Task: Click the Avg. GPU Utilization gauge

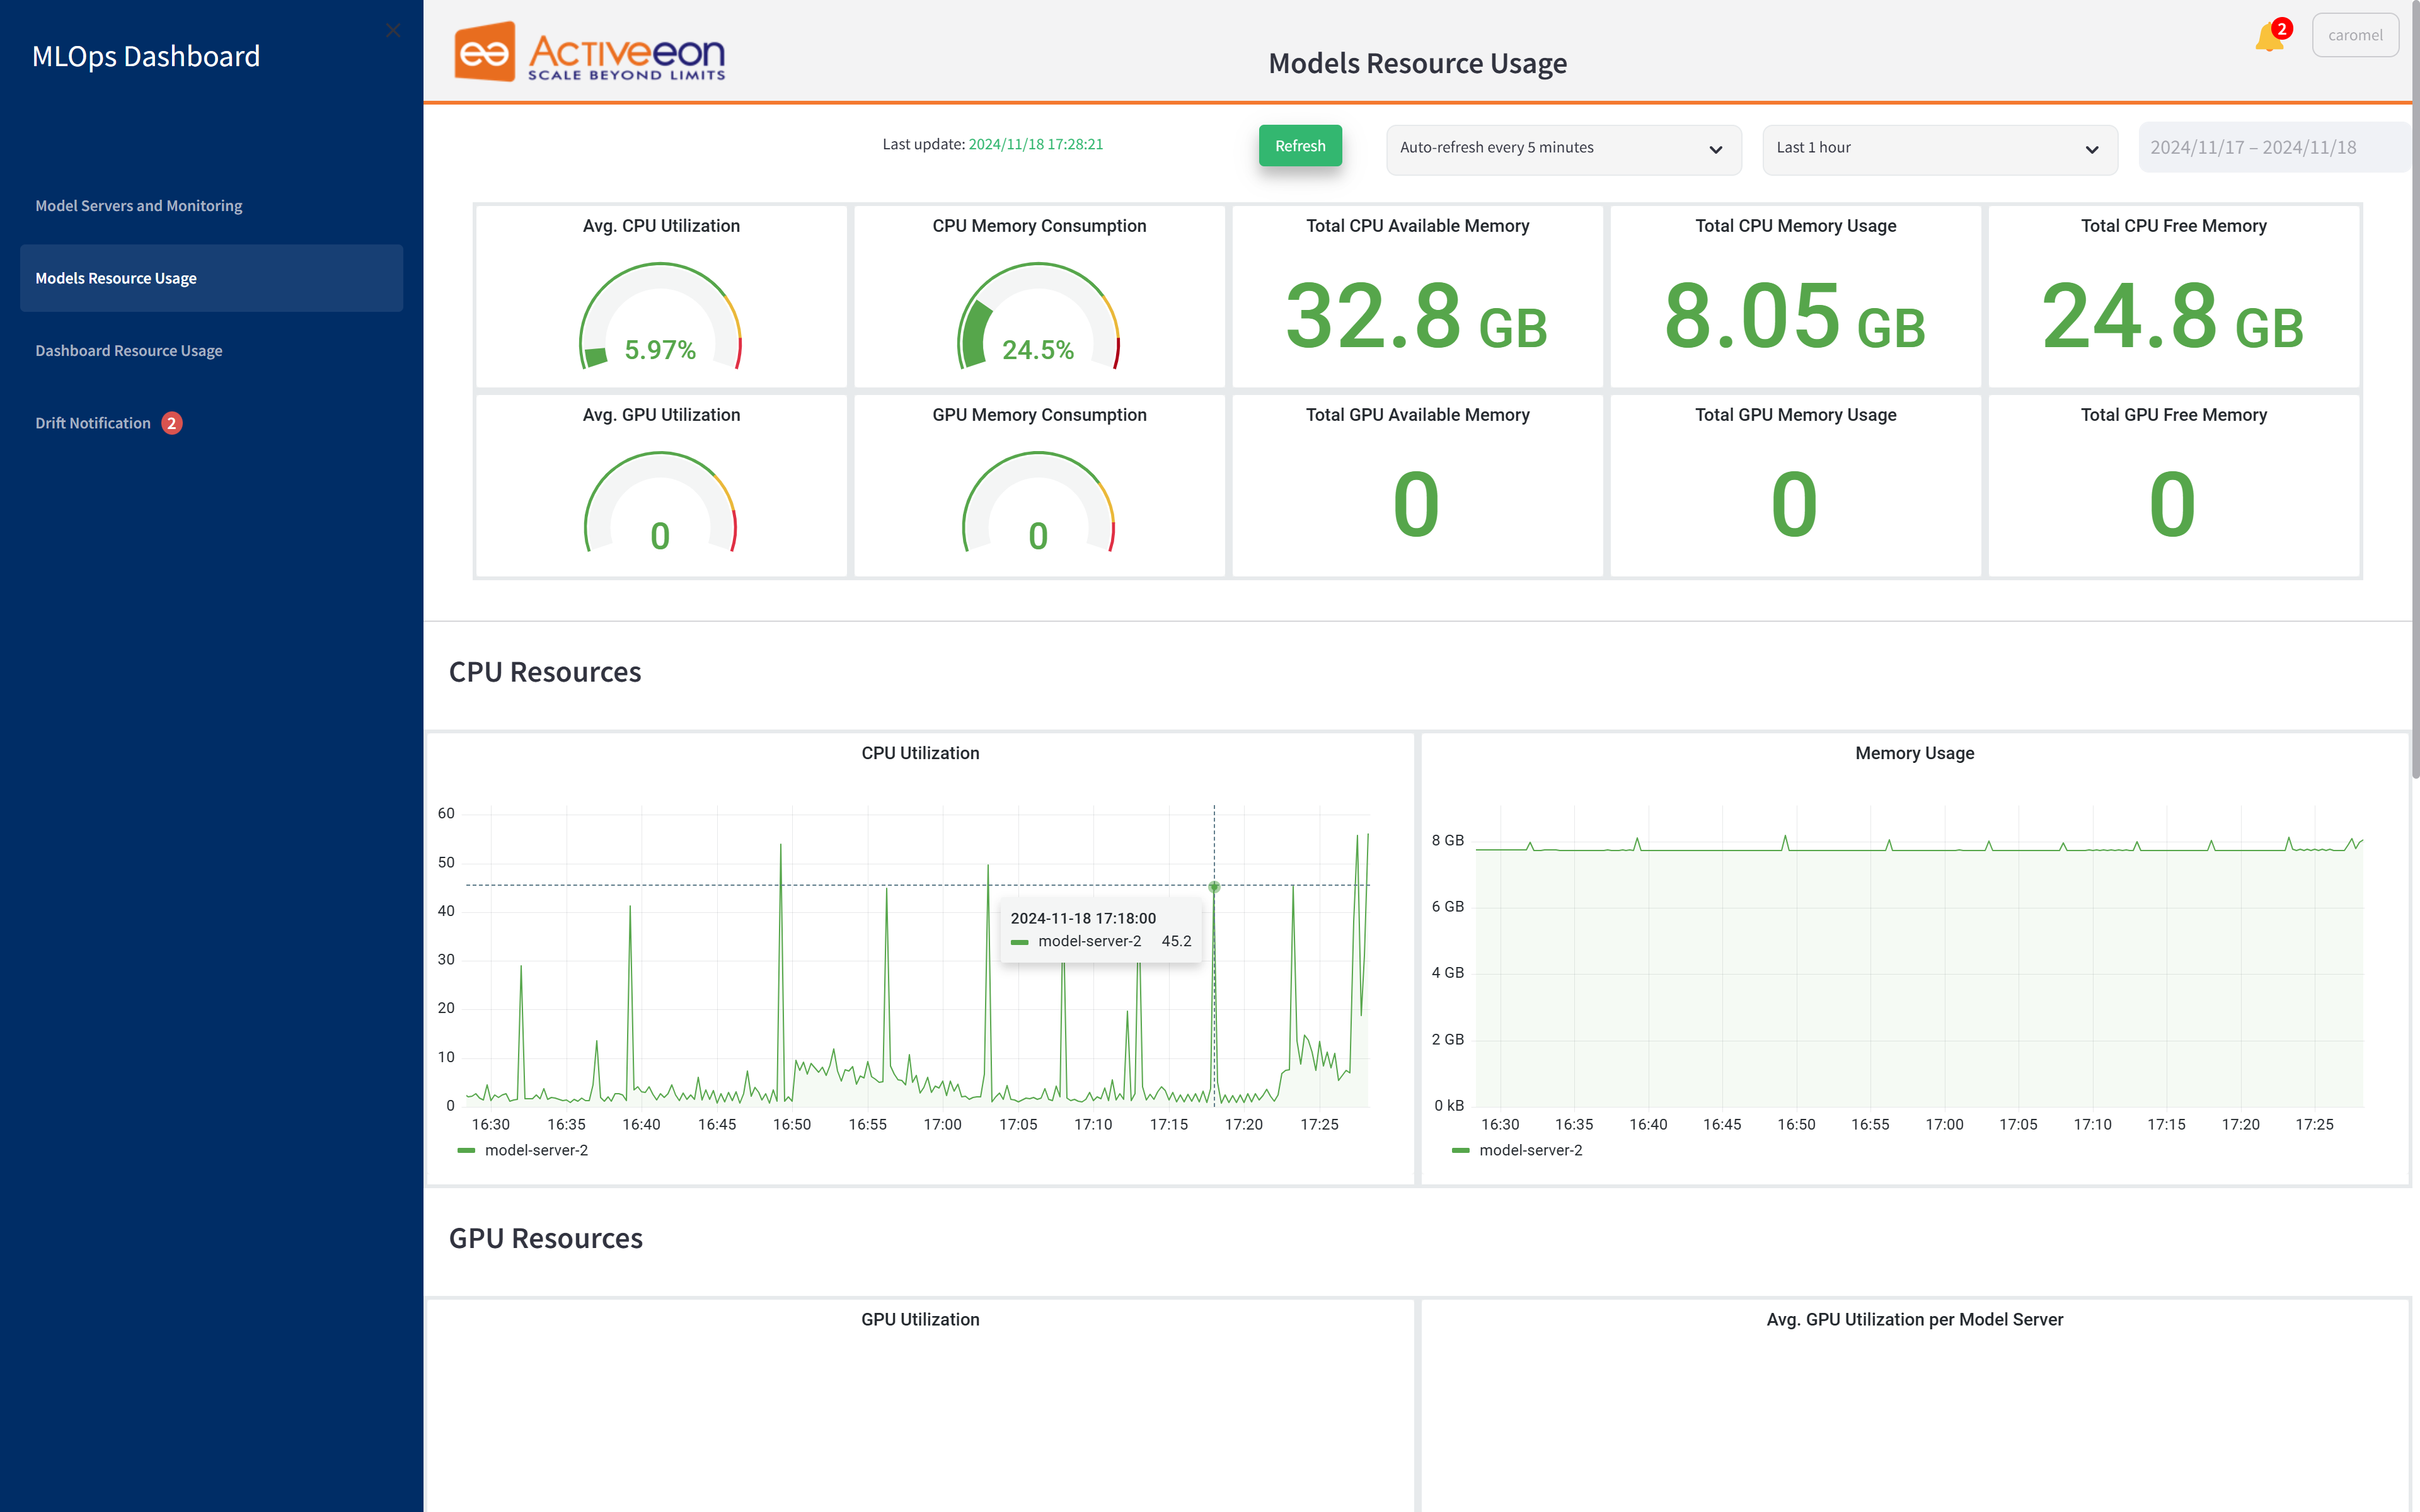Action: pos(660,502)
